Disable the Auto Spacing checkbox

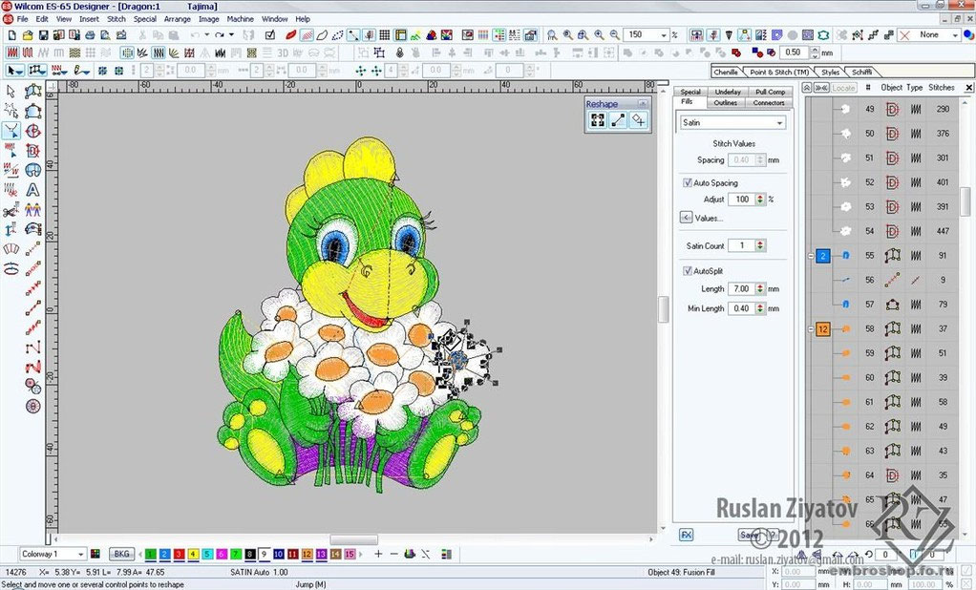pos(688,182)
